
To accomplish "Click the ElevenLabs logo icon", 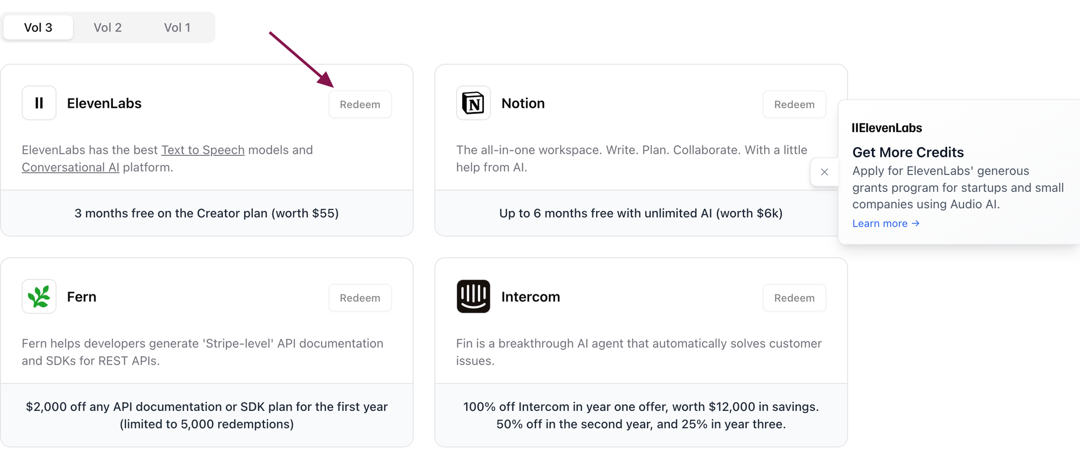I will click(x=39, y=103).
